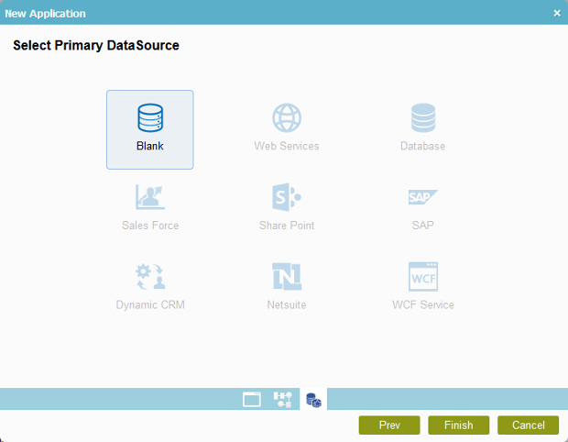The height and width of the screenshot is (442, 568).
Task: Click the Database label text
Action: point(422,146)
